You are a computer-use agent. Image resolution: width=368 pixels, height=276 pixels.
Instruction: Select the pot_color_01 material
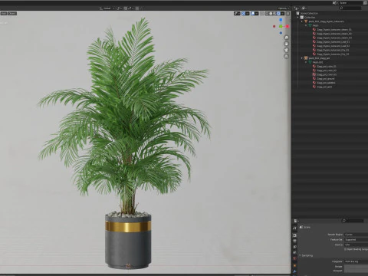coord(326,67)
